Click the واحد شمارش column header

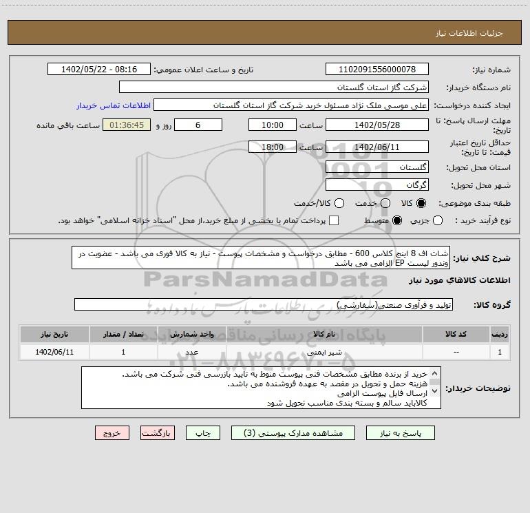(191, 334)
